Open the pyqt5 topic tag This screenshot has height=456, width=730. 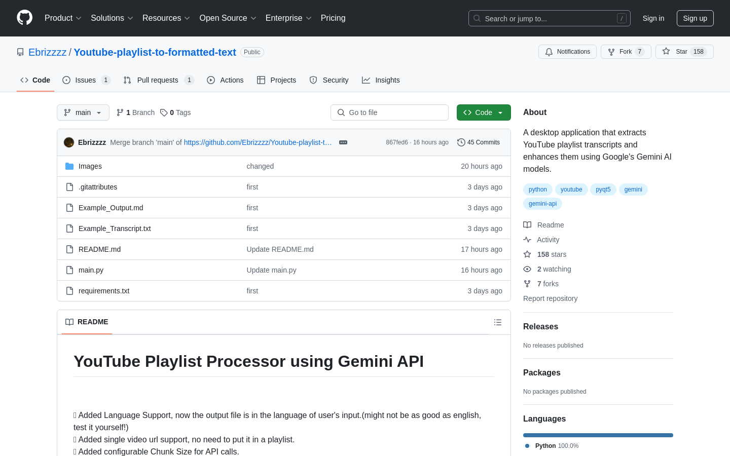pos(603,189)
